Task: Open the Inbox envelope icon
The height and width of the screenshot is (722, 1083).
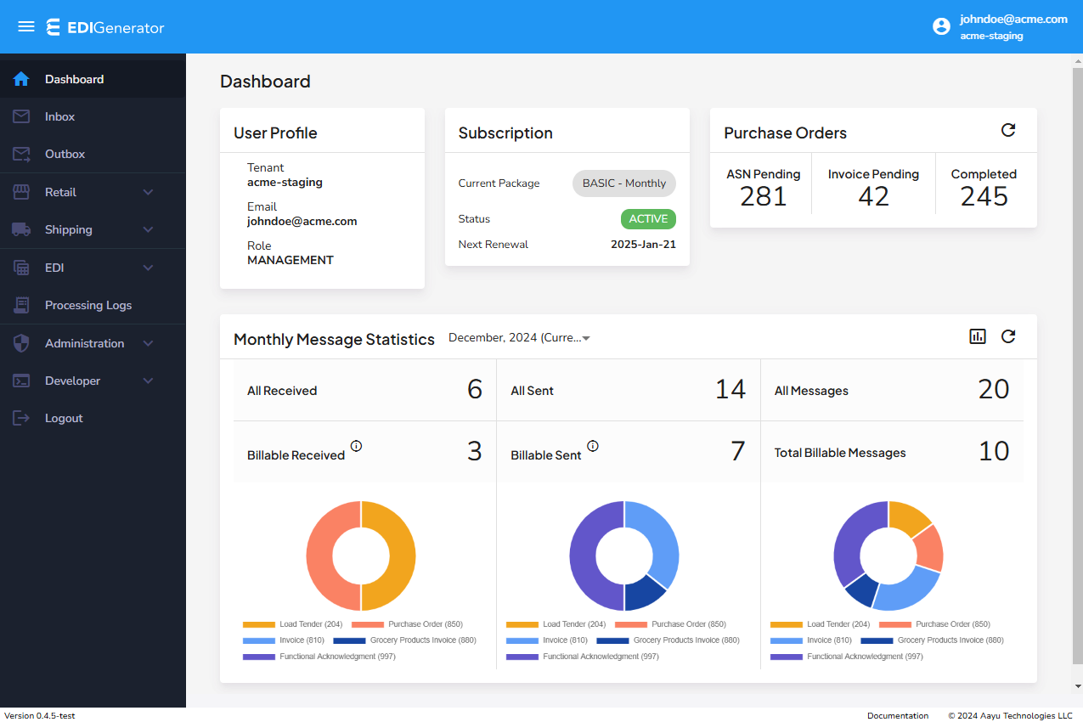Action: pos(20,116)
